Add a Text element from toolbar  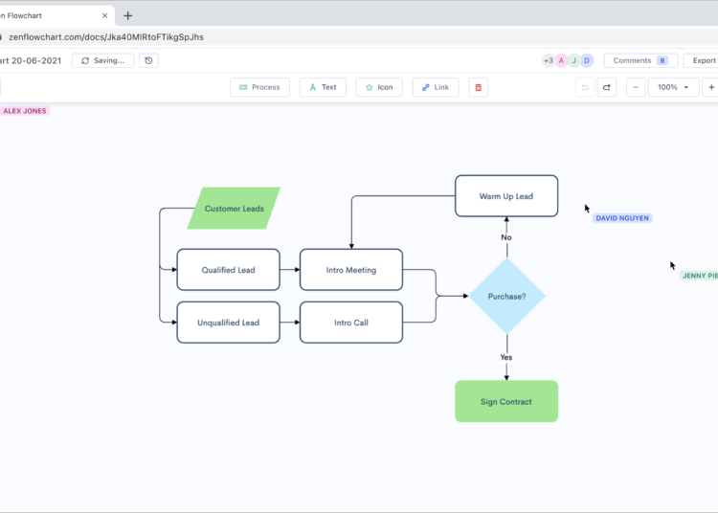point(323,87)
